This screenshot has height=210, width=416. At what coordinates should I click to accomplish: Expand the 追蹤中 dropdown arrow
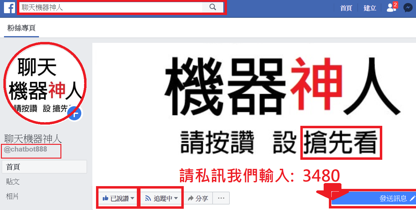pyautogui.click(x=176, y=198)
